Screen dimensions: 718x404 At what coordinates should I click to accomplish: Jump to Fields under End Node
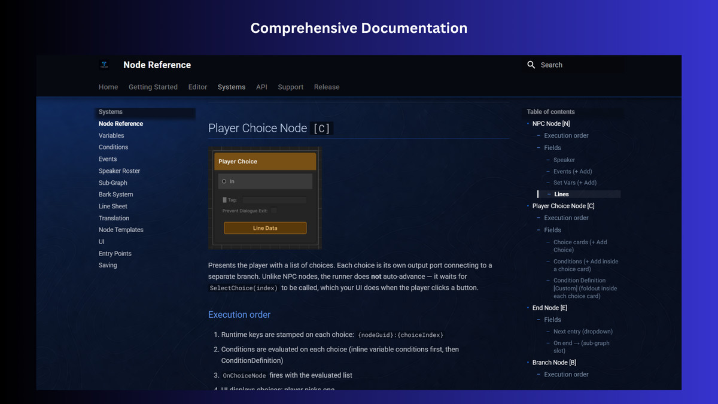[x=552, y=320]
